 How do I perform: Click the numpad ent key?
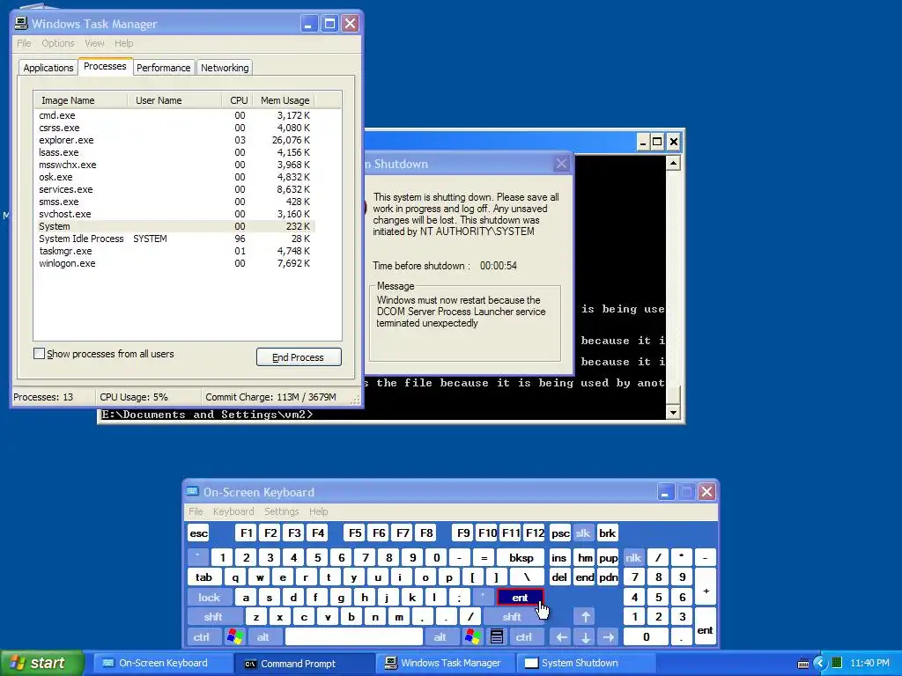pyautogui.click(x=706, y=627)
